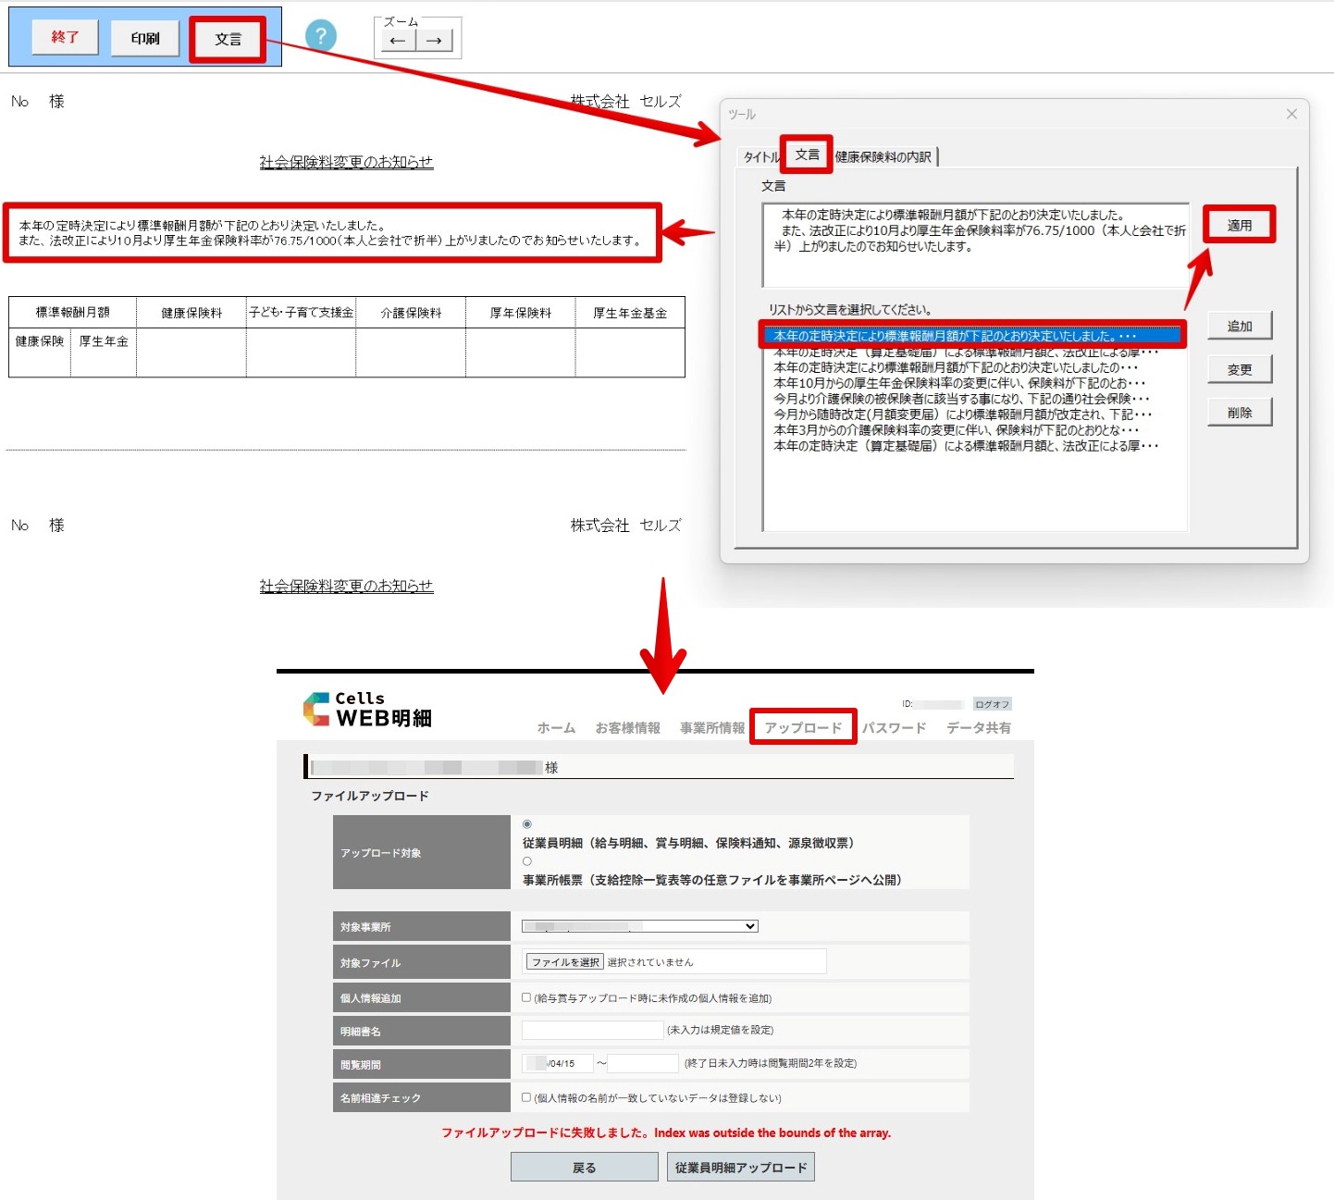This screenshot has height=1200, width=1334.
Task: Switch to the 健康保険料の内訳 tab
Action: click(883, 157)
